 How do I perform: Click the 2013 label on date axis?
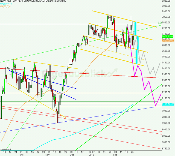[92, 154]
